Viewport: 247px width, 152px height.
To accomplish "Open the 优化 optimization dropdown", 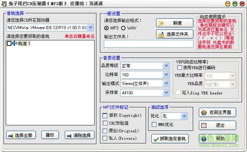I will (x=184, y=116).
